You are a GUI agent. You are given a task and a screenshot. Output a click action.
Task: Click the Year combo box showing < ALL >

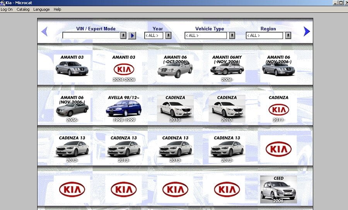(154, 35)
